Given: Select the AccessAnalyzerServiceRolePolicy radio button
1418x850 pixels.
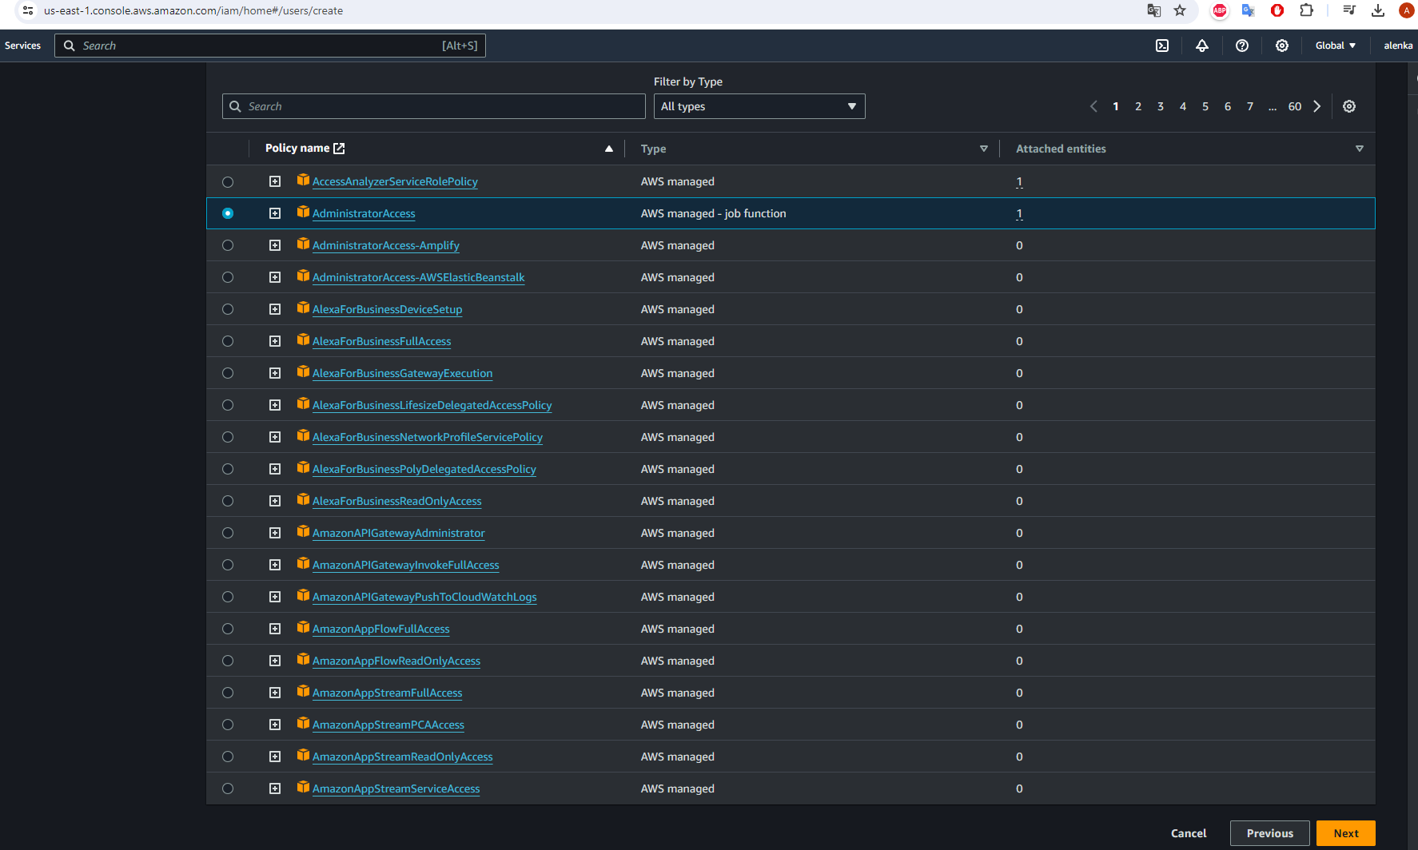Looking at the screenshot, I should click(x=228, y=182).
